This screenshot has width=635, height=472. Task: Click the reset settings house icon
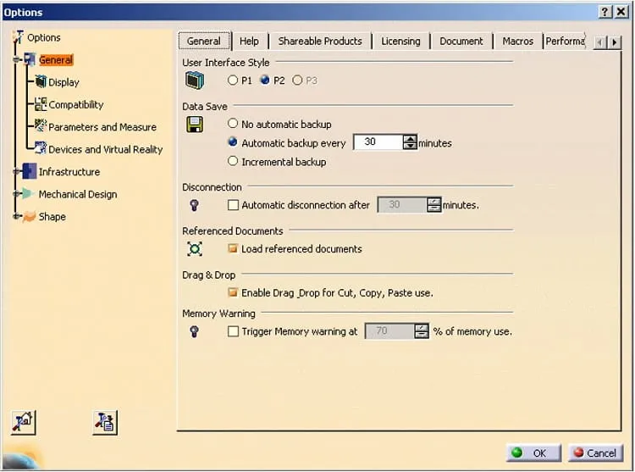click(x=24, y=422)
